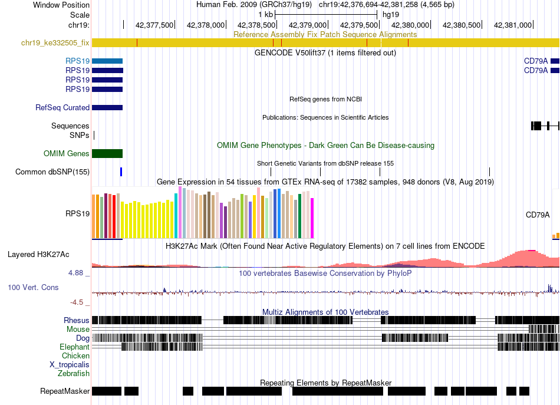Image resolution: width=560 pixels, height=405 pixels.
Task: Open the OMIM Genes track label
Action: coord(66,154)
